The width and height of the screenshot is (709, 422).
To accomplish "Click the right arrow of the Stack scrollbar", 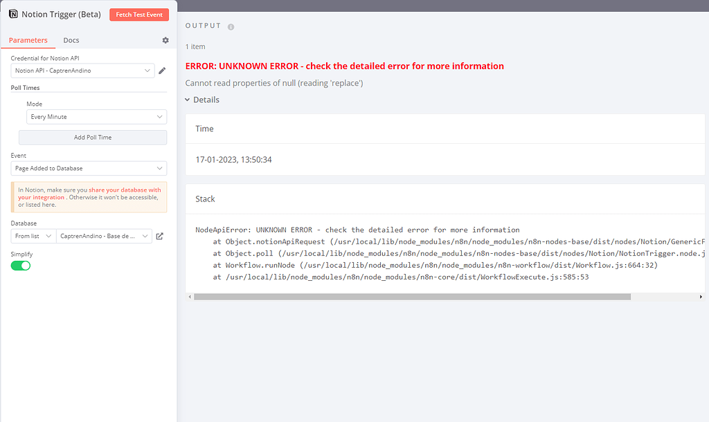I will (x=700, y=296).
